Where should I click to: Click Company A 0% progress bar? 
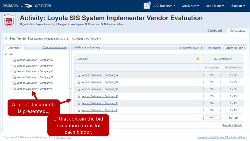point(212,75)
